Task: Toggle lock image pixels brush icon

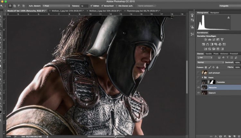Action: (x=210, y=67)
